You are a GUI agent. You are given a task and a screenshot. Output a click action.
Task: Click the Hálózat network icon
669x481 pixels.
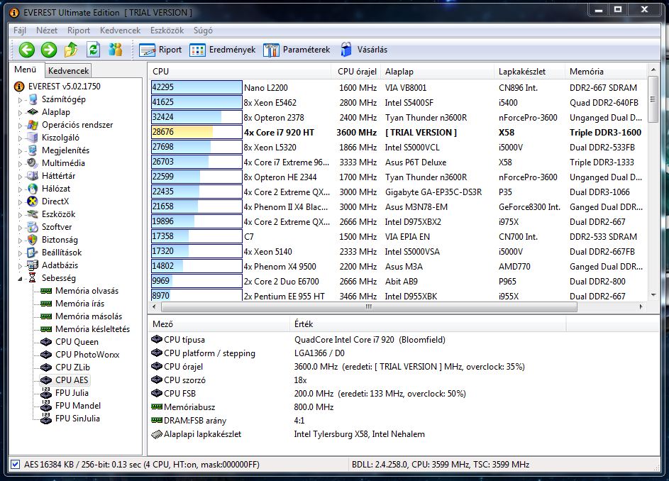(33, 189)
